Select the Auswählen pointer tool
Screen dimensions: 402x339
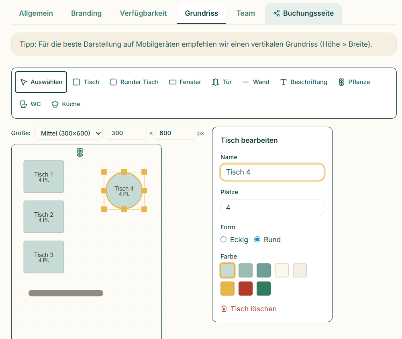click(41, 82)
